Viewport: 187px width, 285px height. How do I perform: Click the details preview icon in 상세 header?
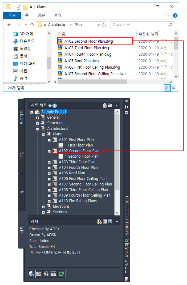click(x=110, y=222)
